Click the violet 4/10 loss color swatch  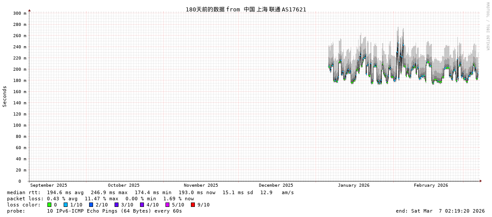coord(142,205)
